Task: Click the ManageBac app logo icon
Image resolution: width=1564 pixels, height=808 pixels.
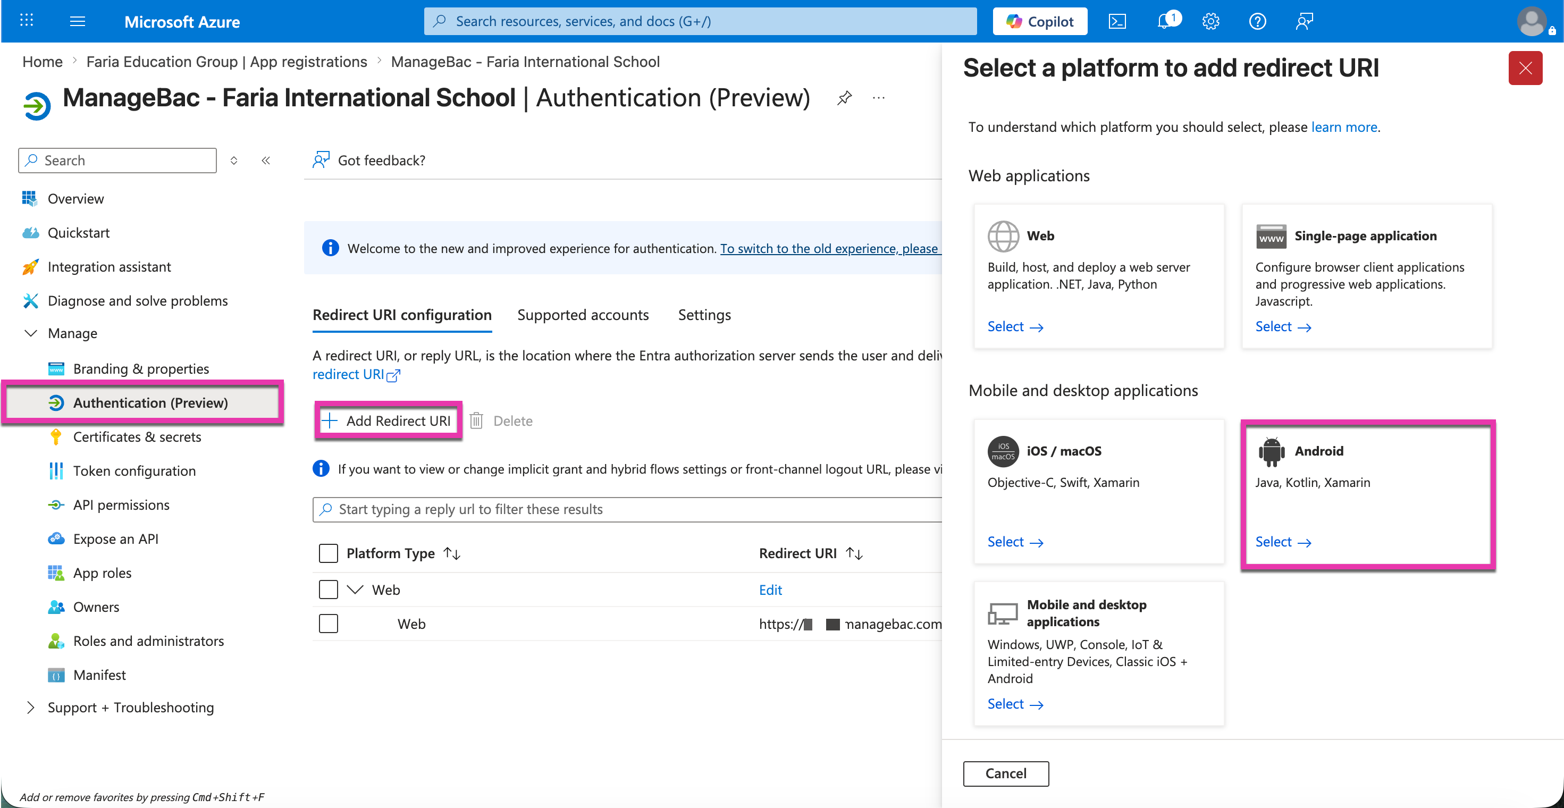Action: click(x=37, y=106)
